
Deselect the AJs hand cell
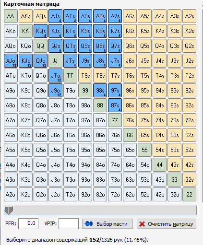(55, 16)
